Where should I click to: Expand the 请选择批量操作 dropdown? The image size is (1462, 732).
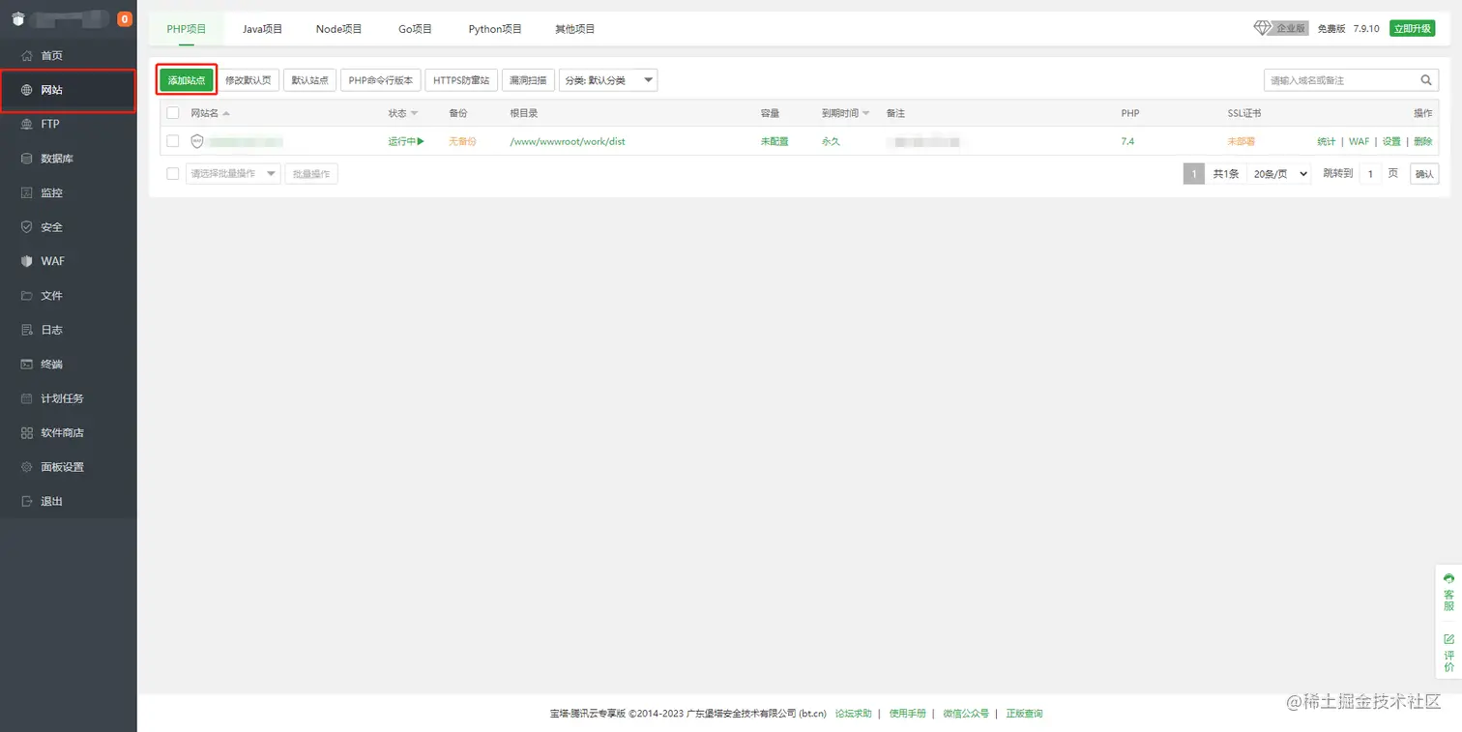(x=232, y=174)
